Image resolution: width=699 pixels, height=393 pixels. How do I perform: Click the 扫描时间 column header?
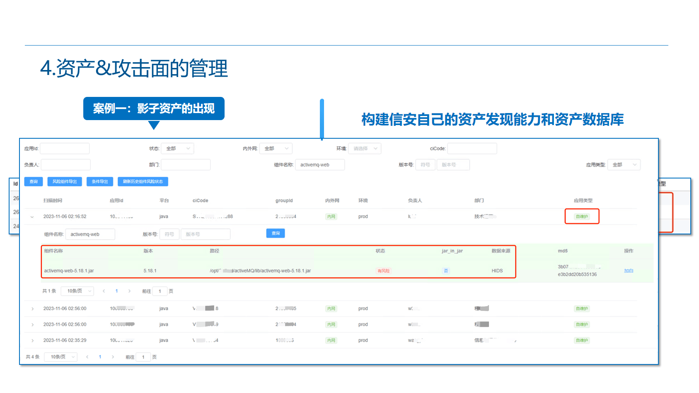pyautogui.click(x=53, y=200)
